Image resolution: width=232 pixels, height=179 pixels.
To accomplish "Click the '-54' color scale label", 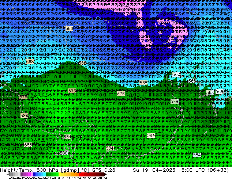I will click(x=12, y=178).
